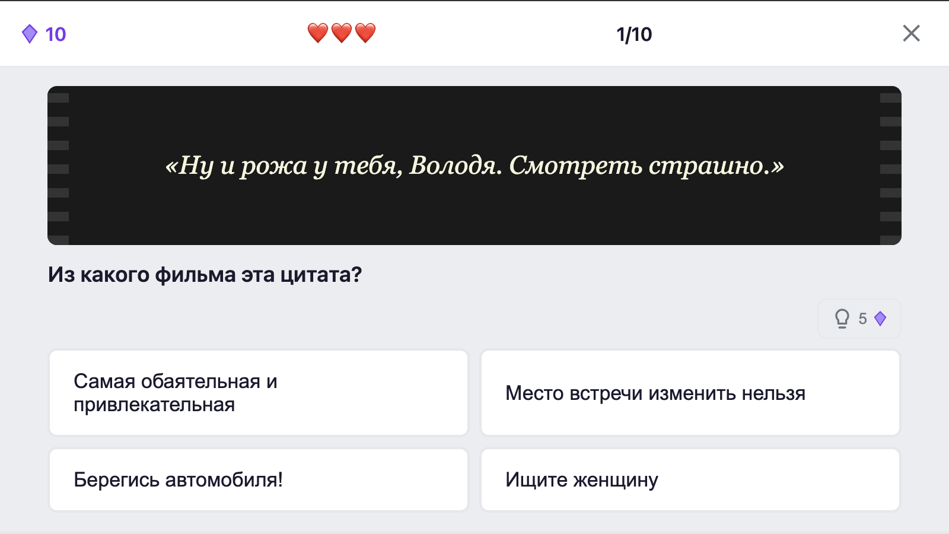The width and height of the screenshot is (949, 534).
Task: Click the hint cost label showing 5
Action: (x=863, y=319)
